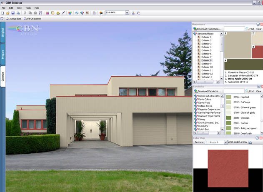Collapse the Fandecks panel with its pin icon
Screen dimensions: 263x192
point(259,87)
